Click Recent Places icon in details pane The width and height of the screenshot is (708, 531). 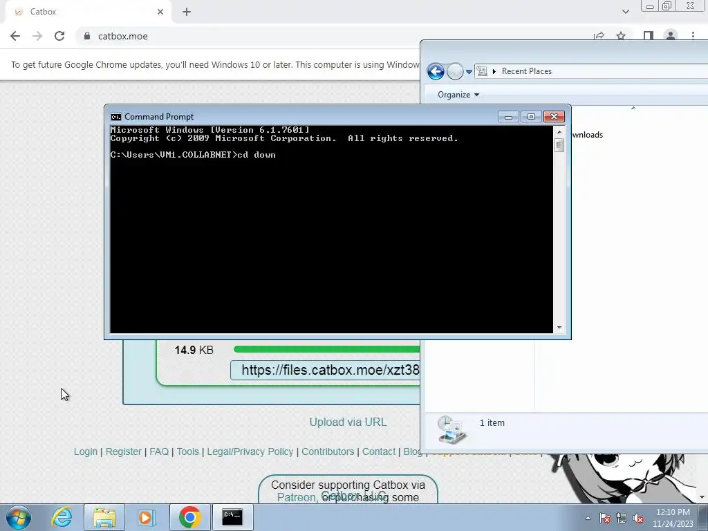pyautogui.click(x=452, y=430)
